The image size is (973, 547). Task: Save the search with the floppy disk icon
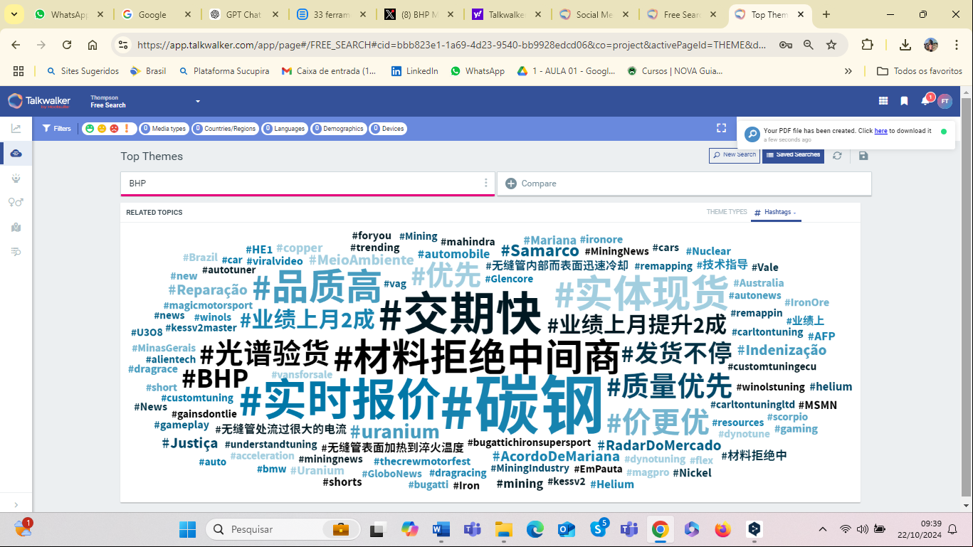(863, 155)
